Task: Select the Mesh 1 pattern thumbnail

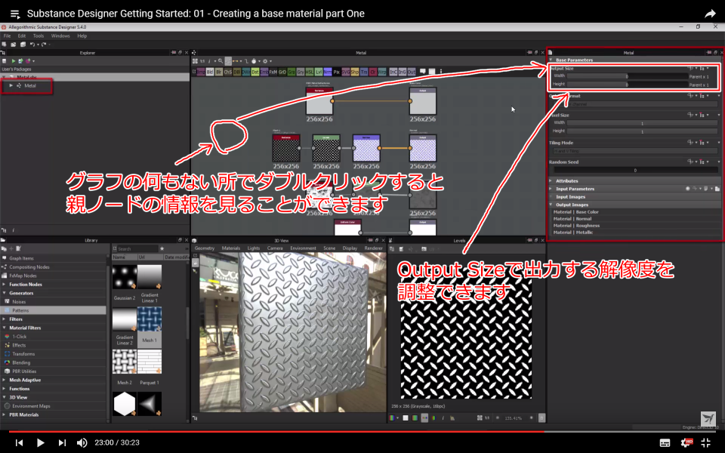Action: pyautogui.click(x=150, y=319)
